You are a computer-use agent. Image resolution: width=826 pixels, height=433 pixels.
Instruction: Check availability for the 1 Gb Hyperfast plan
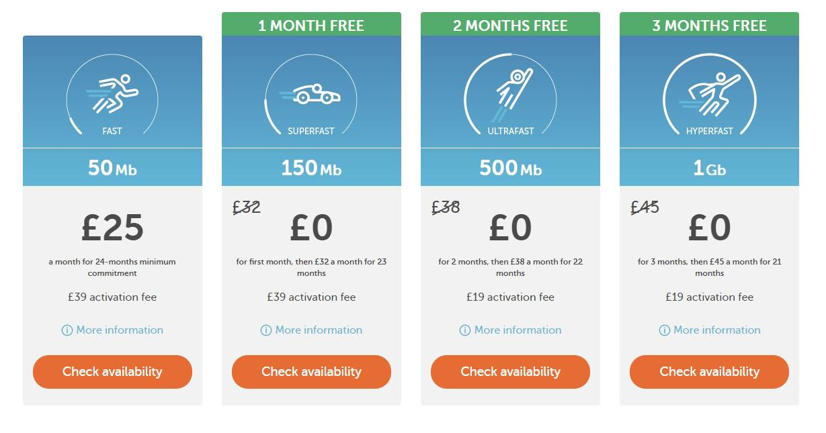click(709, 372)
